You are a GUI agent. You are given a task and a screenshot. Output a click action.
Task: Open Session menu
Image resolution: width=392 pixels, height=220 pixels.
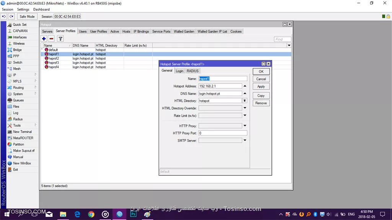click(8, 10)
